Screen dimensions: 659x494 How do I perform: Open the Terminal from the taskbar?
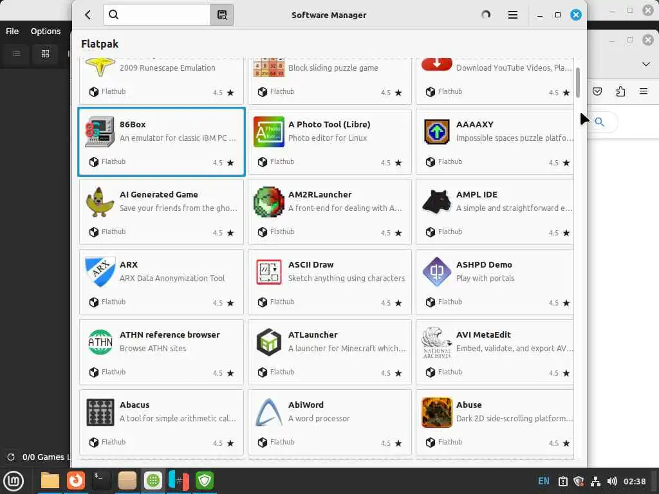pyautogui.click(x=101, y=480)
